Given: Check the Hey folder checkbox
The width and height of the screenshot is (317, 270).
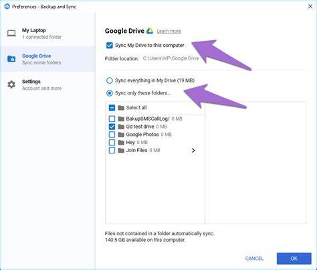Looking at the screenshot, I should pyautogui.click(x=112, y=143).
